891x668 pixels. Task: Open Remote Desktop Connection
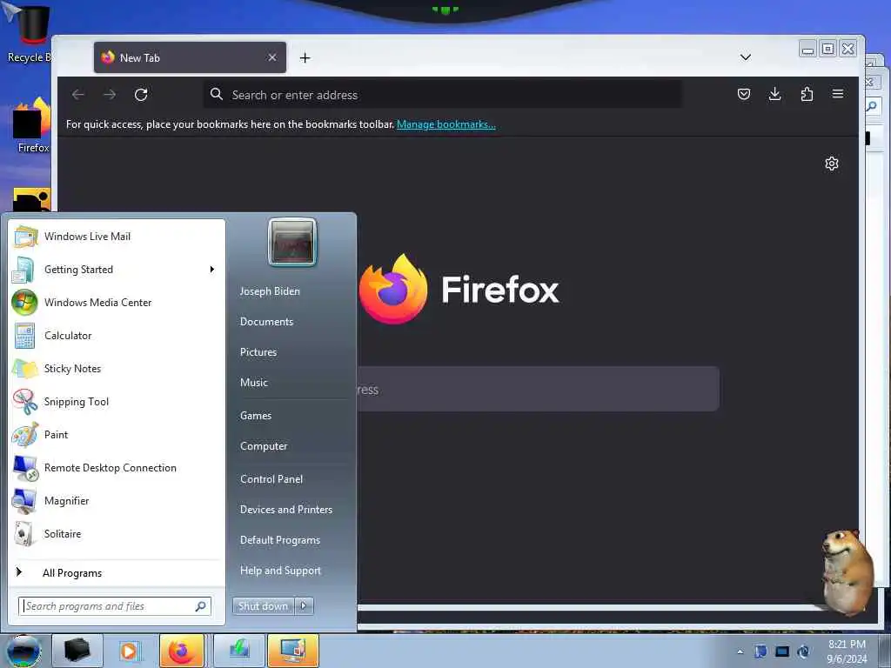(x=117, y=467)
